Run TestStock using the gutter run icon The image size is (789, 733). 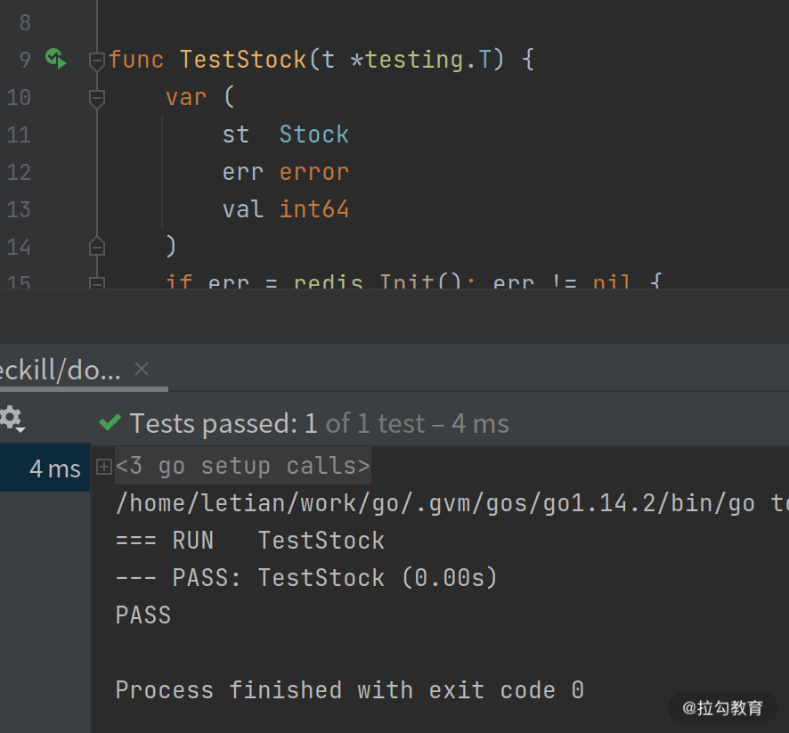56,60
